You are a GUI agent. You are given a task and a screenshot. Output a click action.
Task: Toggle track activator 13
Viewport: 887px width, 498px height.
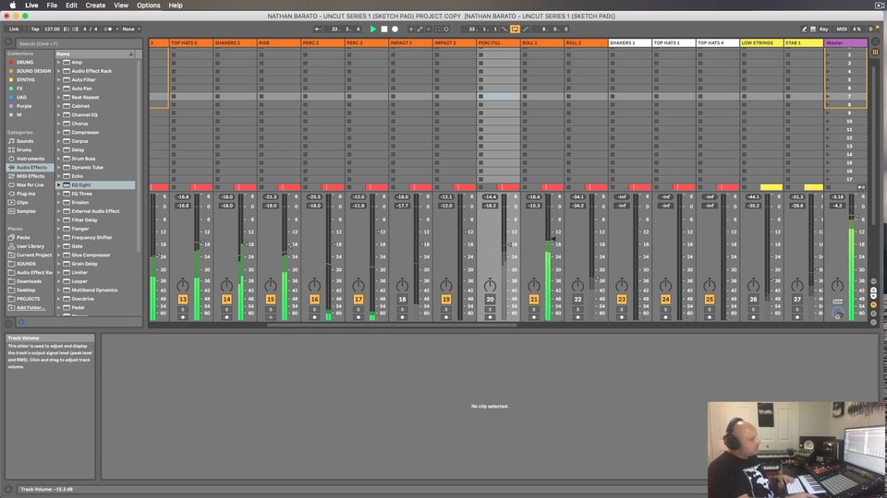tap(183, 299)
